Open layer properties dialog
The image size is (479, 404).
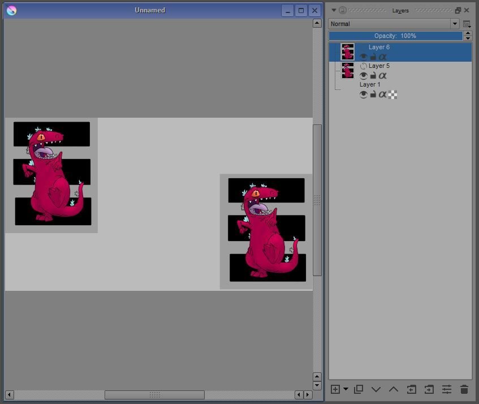coord(447,389)
